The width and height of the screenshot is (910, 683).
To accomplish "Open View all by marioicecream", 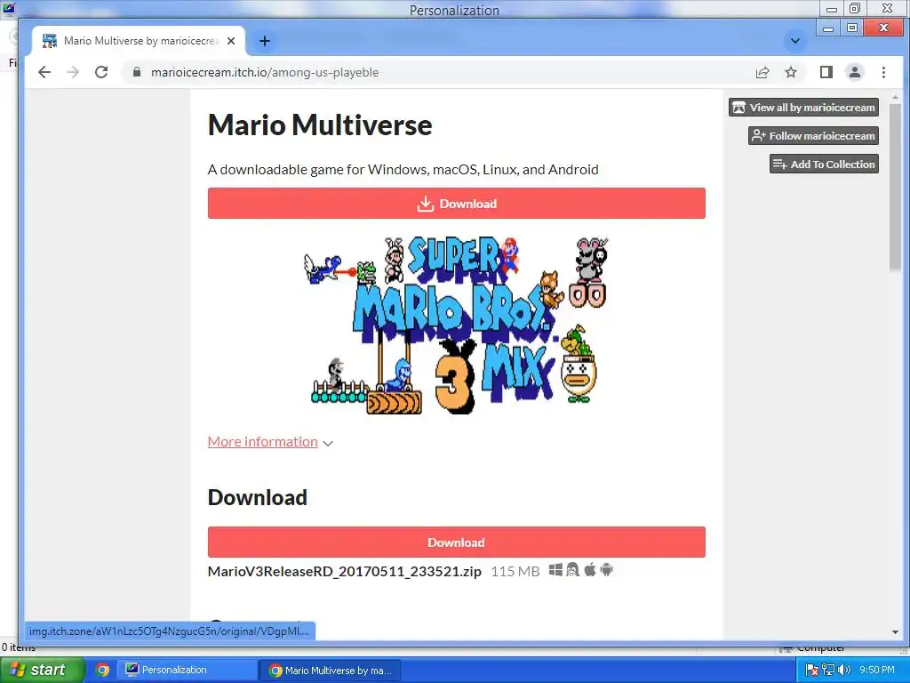I will 803,108.
